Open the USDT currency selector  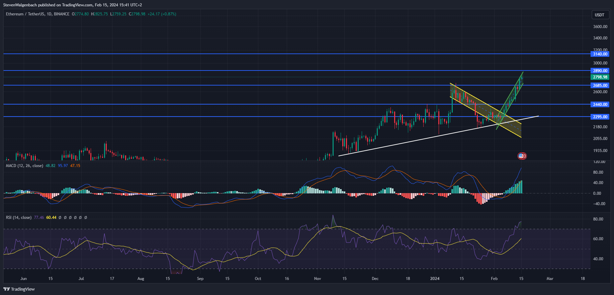click(600, 15)
